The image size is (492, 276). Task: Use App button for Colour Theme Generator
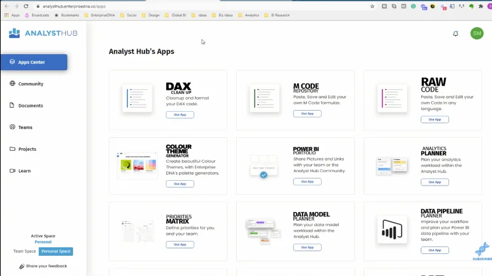[x=180, y=184]
